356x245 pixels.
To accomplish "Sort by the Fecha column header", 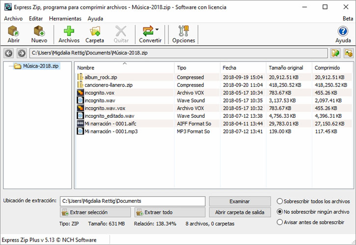I will coord(243,68).
